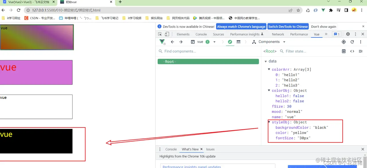Screen dimensions: 367x168
Task: Click the hello2 false value
Action: pyautogui.click(x=298, y=101)
